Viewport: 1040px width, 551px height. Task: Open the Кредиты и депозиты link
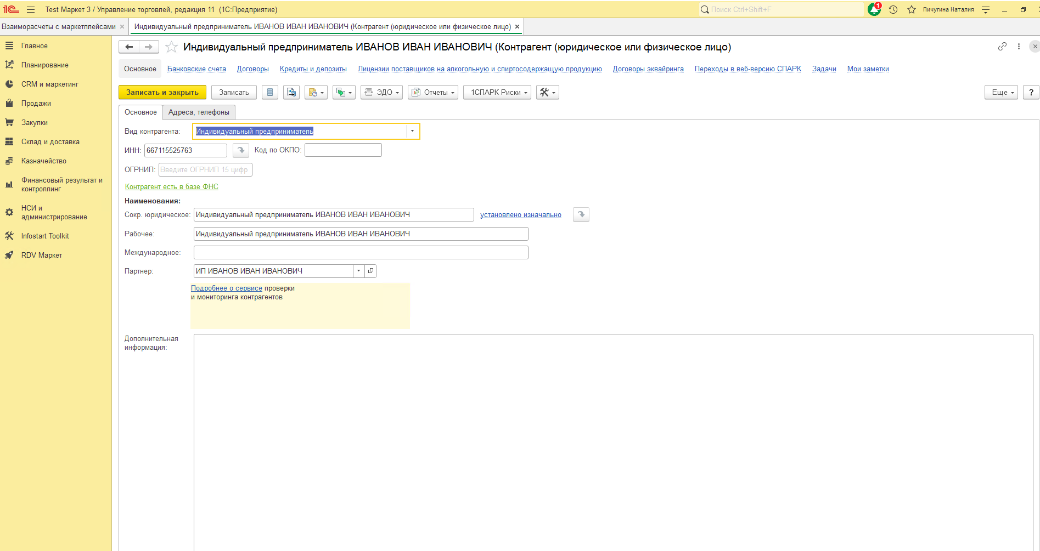pyautogui.click(x=313, y=69)
